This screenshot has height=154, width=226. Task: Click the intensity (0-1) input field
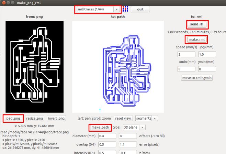coord(107,152)
